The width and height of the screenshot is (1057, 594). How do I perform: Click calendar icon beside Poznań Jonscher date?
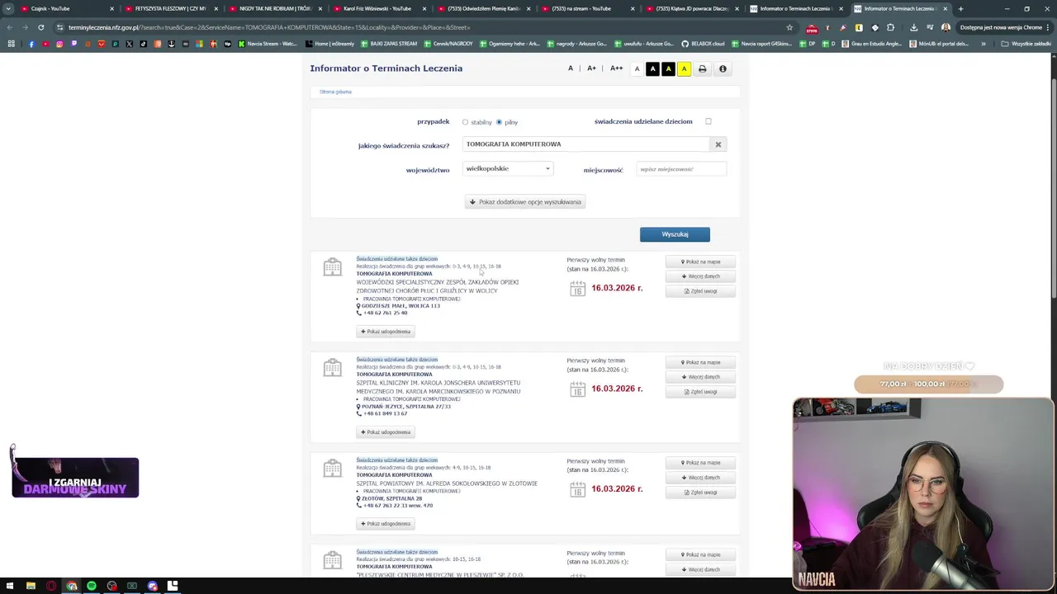577,389
